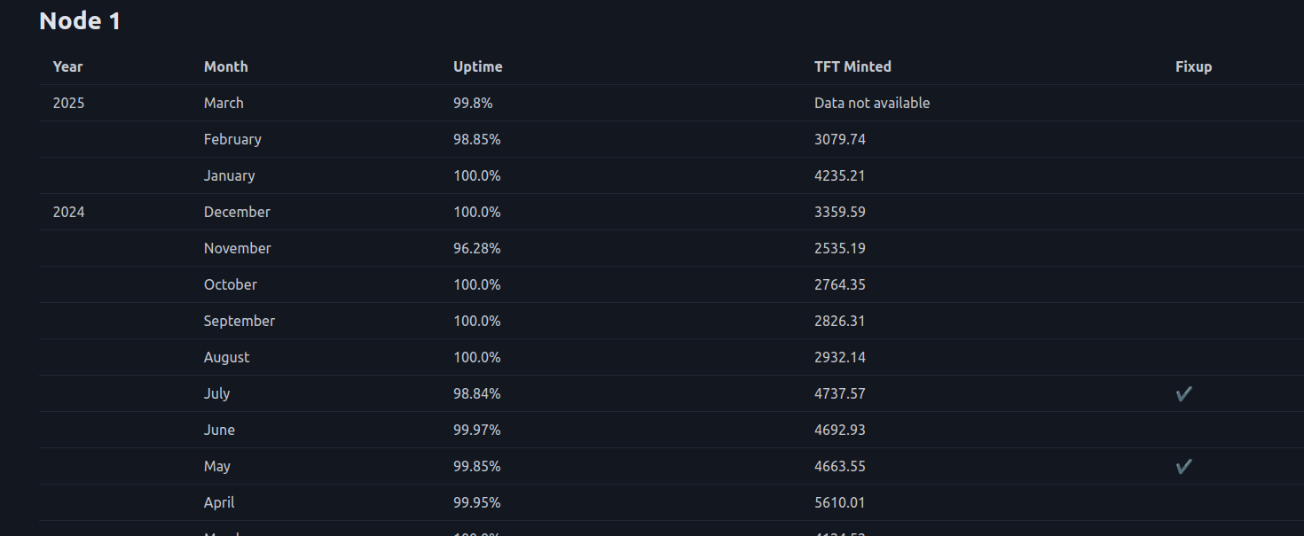Click the September month cell
This screenshot has width=1304, height=536.
coord(240,321)
